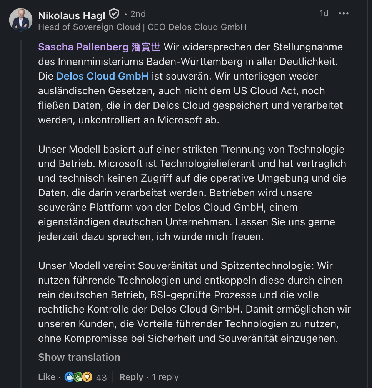Screen dimensions: 372x388
Task: Click the blue thumbs-up reaction icon
Action: click(69, 377)
